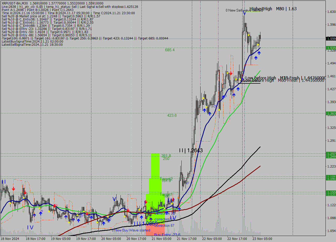Click the '1.325' price axis label
The height and width of the screenshot is (242, 336).
tap(331, 128)
